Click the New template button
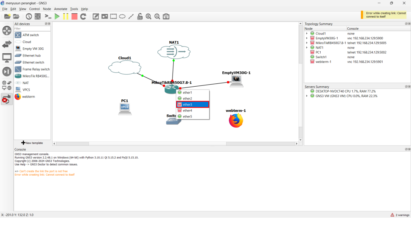The image size is (411, 231). [x=32, y=143]
